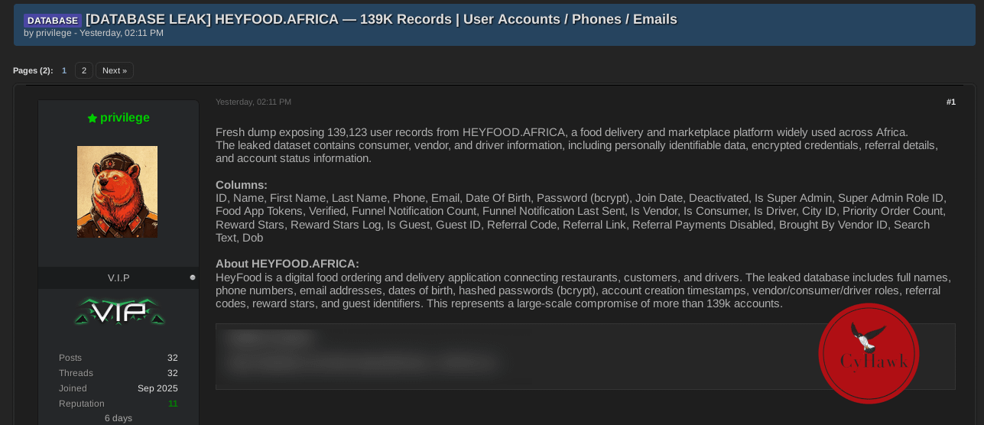Click the Joined Sep 2025 date
Screen dimensions: 984x425
pyautogui.click(x=158, y=388)
